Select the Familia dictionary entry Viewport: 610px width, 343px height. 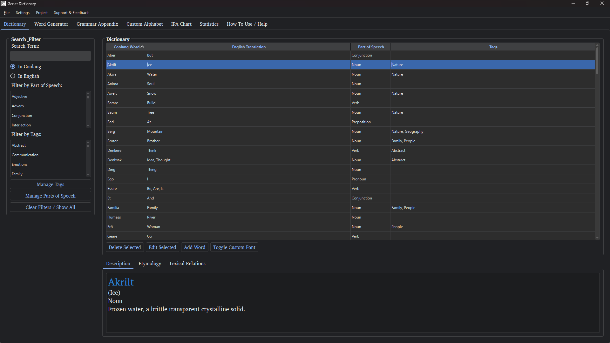[350, 208]
